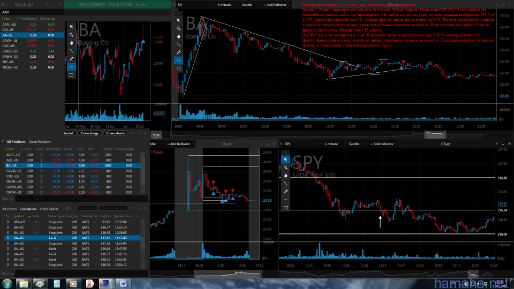Image resolution: width=514 pixels, height=289 pixels.
Task: Select the ADI-US StopLimit execution row
Action: click(72, 222)
